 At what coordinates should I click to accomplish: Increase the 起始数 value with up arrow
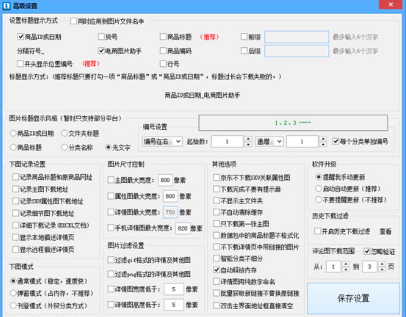[248, 139]
